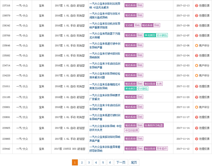The width and height of the screenshot is (212, 166).
Task: Go to page 2
Action: click(x=82, y=162)
